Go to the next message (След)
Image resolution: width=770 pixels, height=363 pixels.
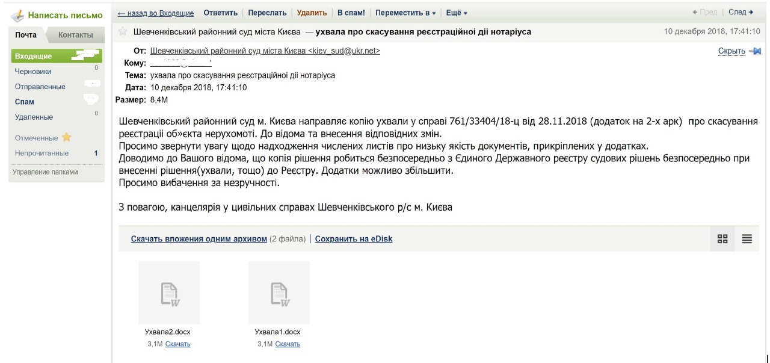tap(741, 13)
